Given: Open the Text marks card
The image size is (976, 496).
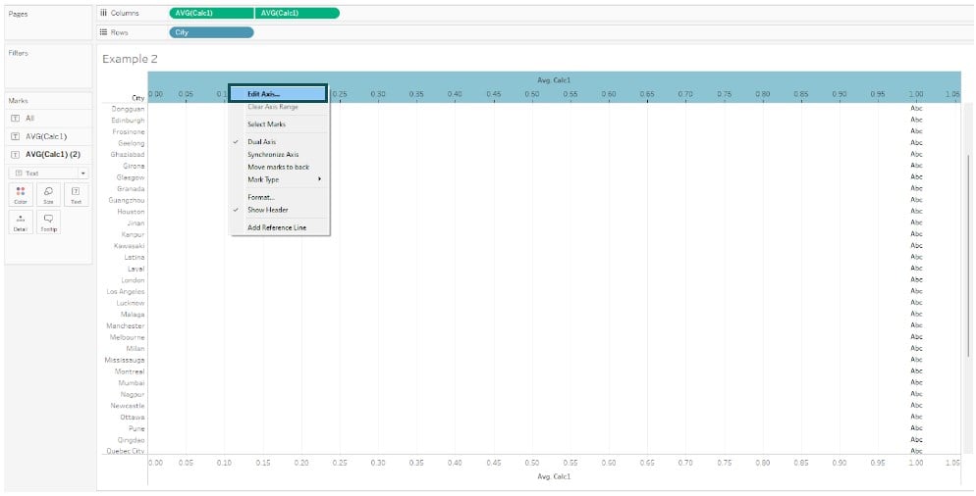Looking at the screenshot, I should coord(76,194).
